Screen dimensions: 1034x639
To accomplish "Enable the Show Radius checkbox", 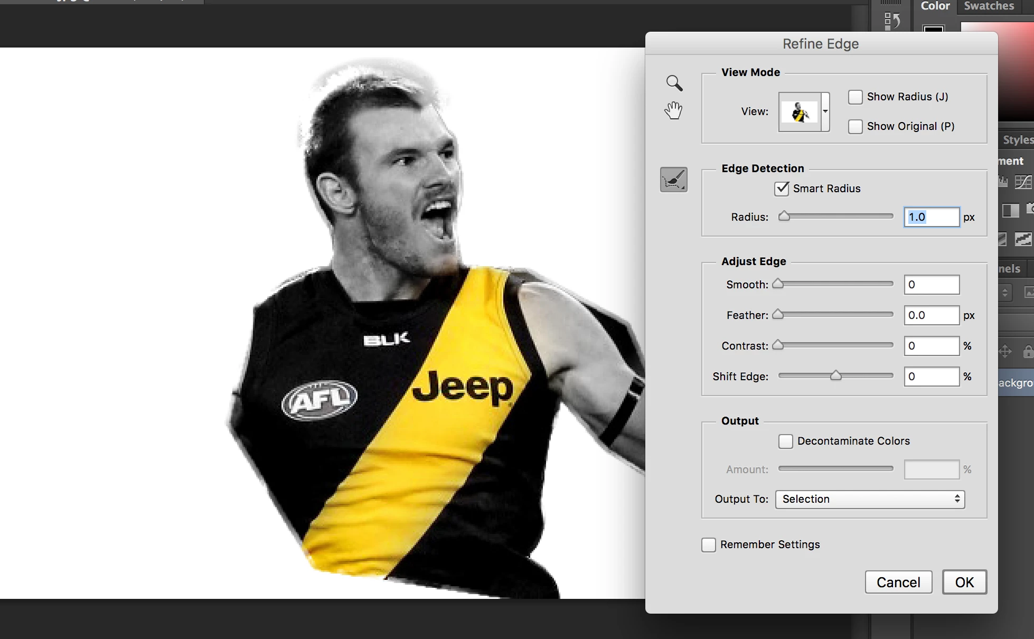I will point(855,97).
